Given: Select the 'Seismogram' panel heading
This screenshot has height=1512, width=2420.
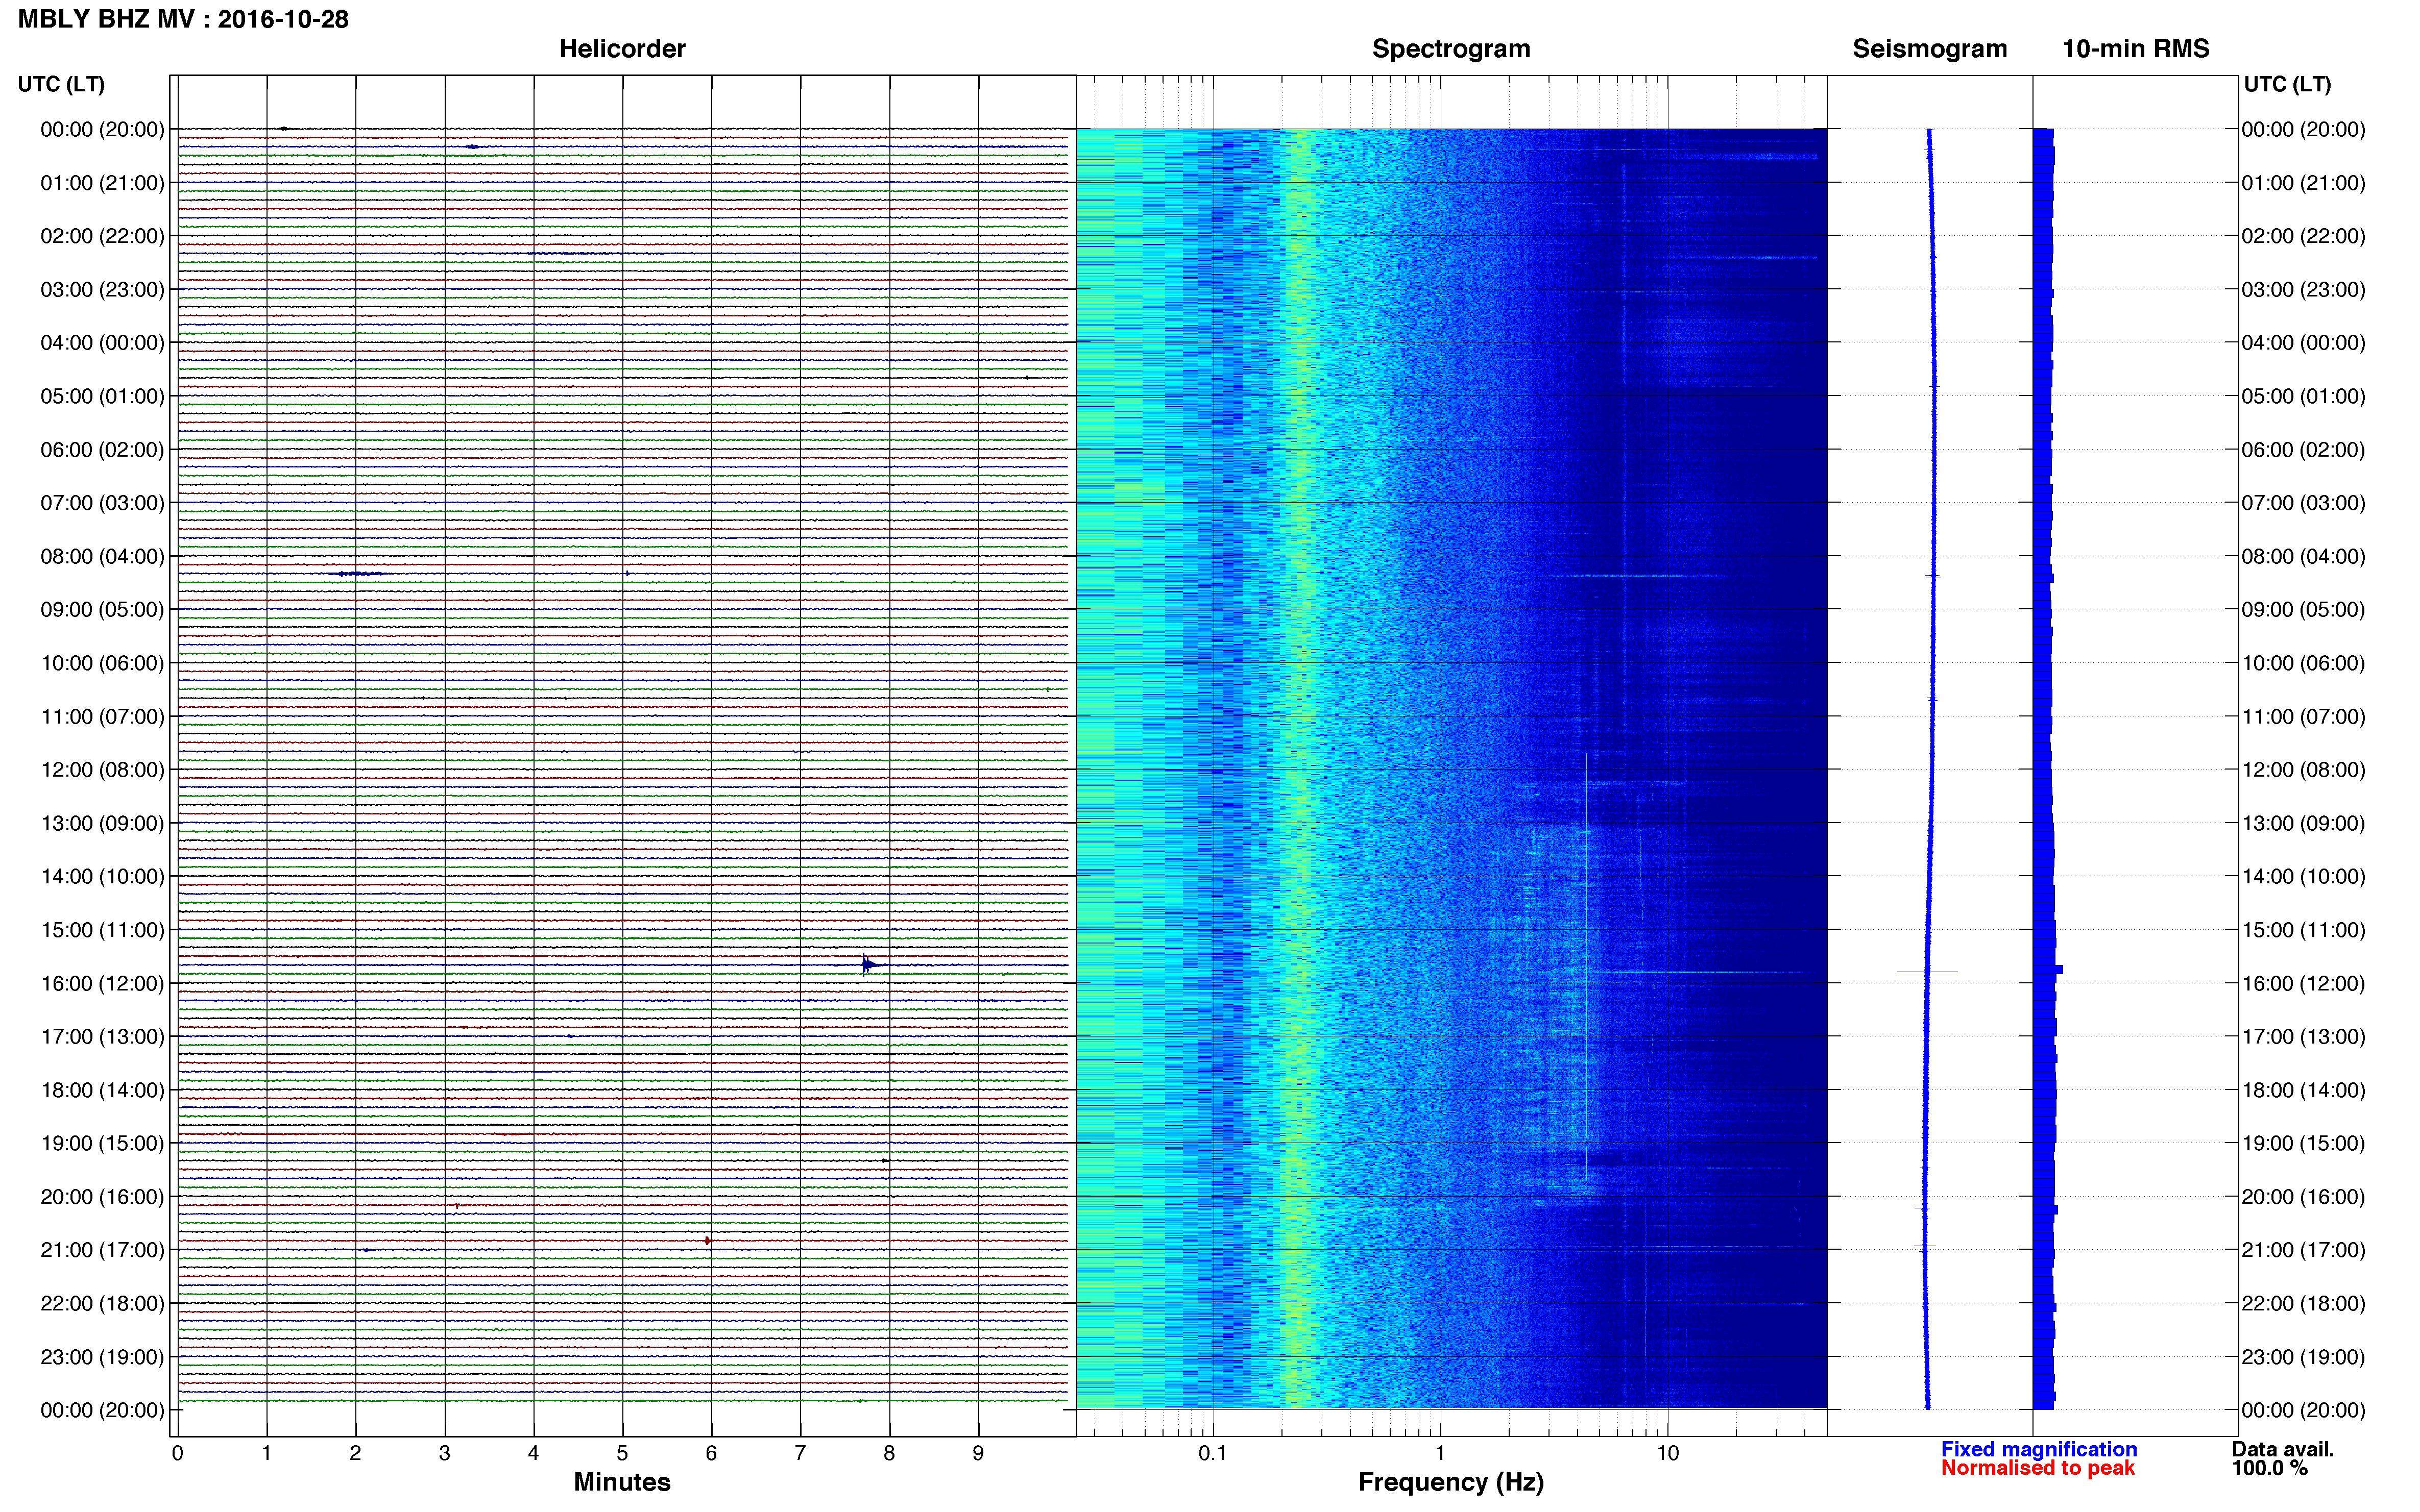Looking at the screenshot, I should 1929,49.
